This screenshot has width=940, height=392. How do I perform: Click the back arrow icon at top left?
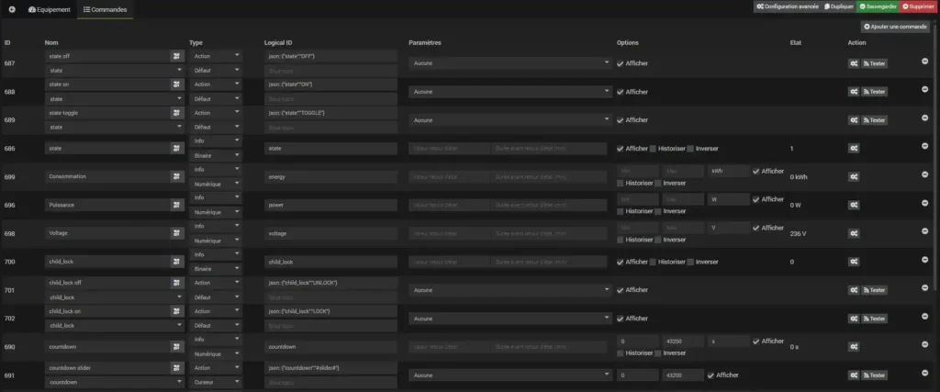(x=12, y=9)
